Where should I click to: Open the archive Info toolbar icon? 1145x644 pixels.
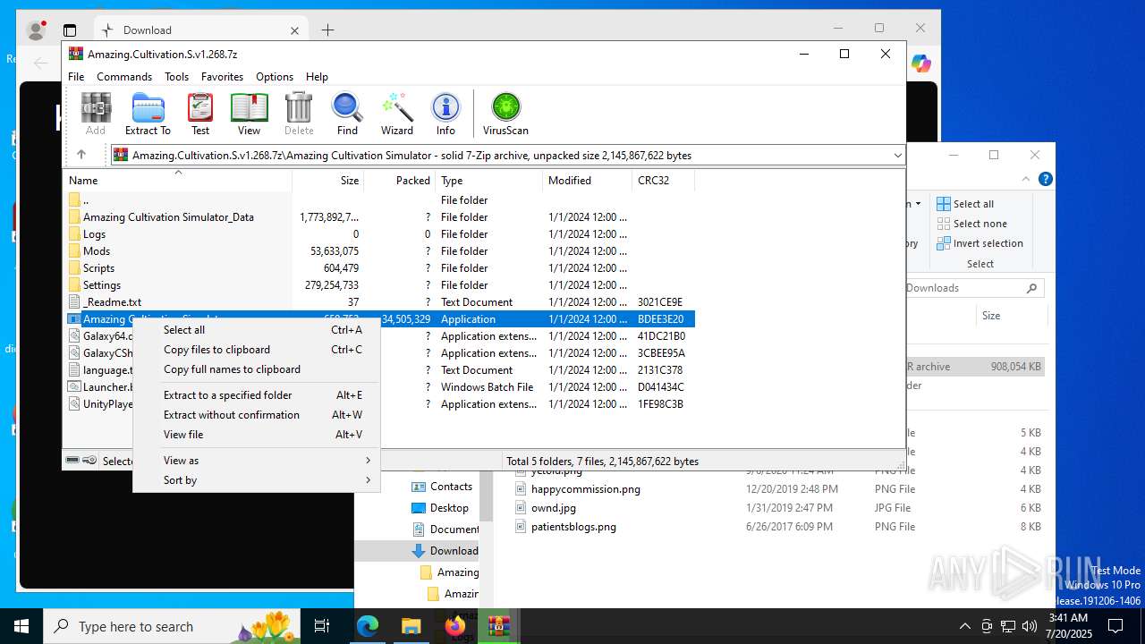(x=445, y=114)
